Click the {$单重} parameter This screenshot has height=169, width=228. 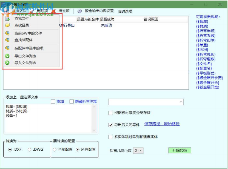pos(202,45)
